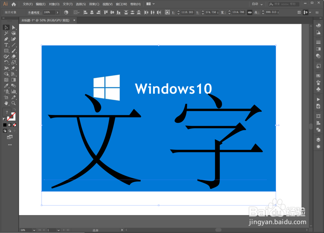Select the Column Graph tool
324x233 pixels.
point(14,91)
